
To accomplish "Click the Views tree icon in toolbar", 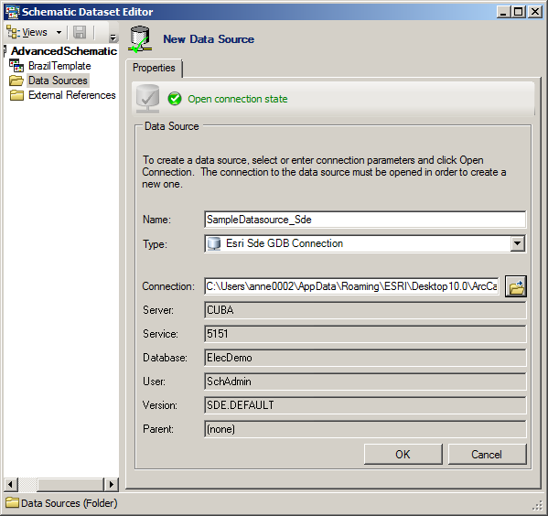I will click(13, 32).
